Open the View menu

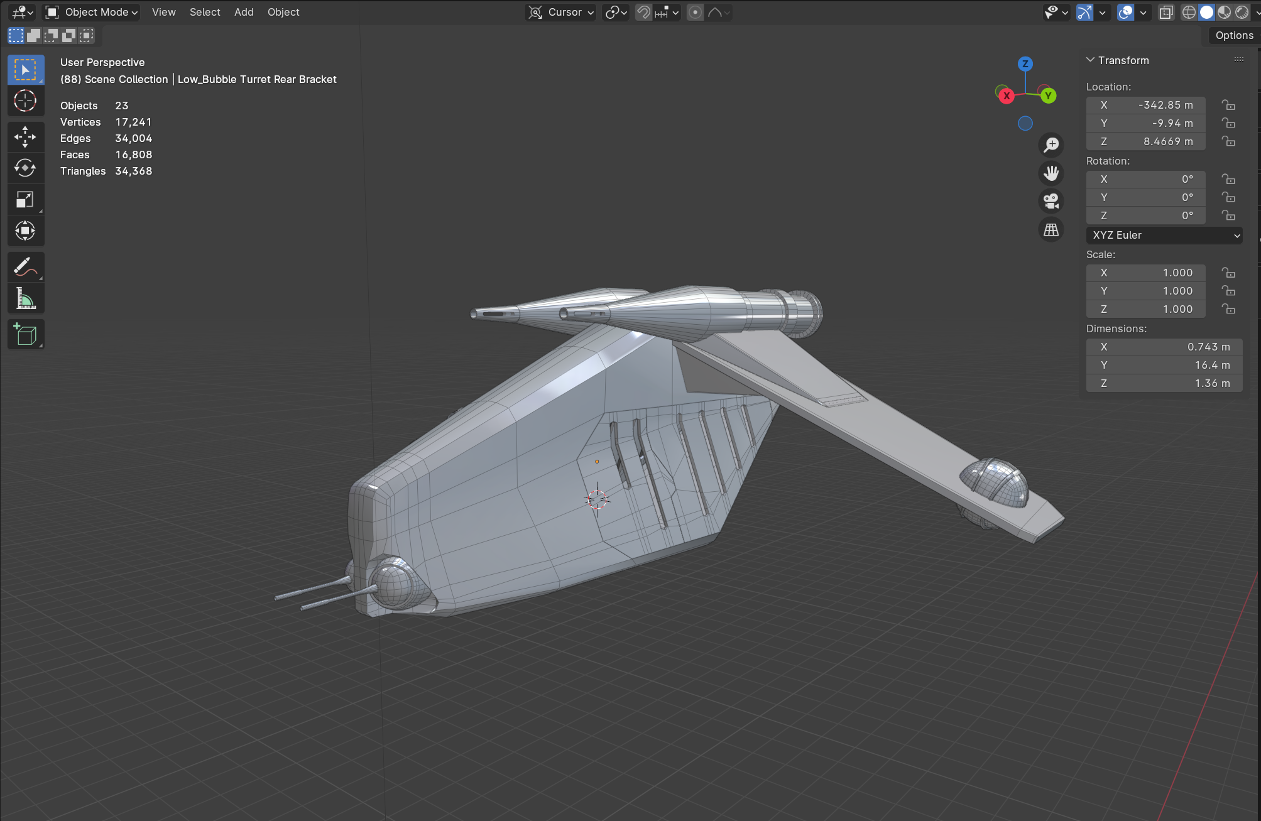click(164, 13)
